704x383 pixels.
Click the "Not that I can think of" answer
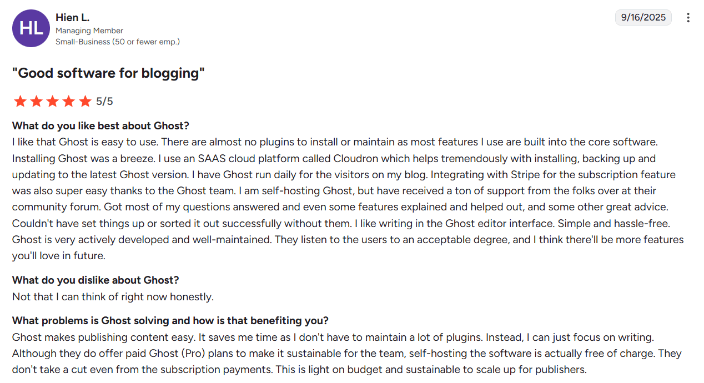pyautogui.click(x=113, y=297)
